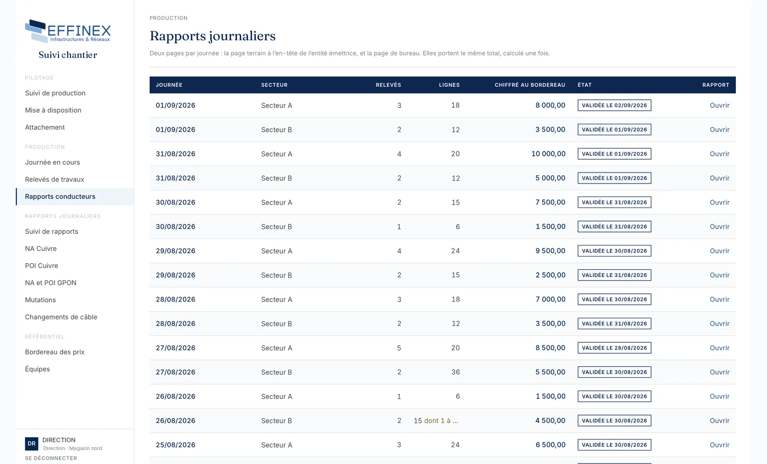This screenshot has height=464, width=767.
Task: Open the Mutations page
Action: 40,300
